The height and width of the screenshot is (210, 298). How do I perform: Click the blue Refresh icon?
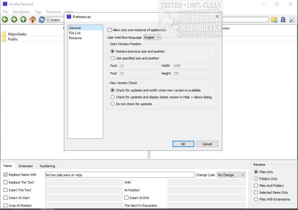point(42,20)
